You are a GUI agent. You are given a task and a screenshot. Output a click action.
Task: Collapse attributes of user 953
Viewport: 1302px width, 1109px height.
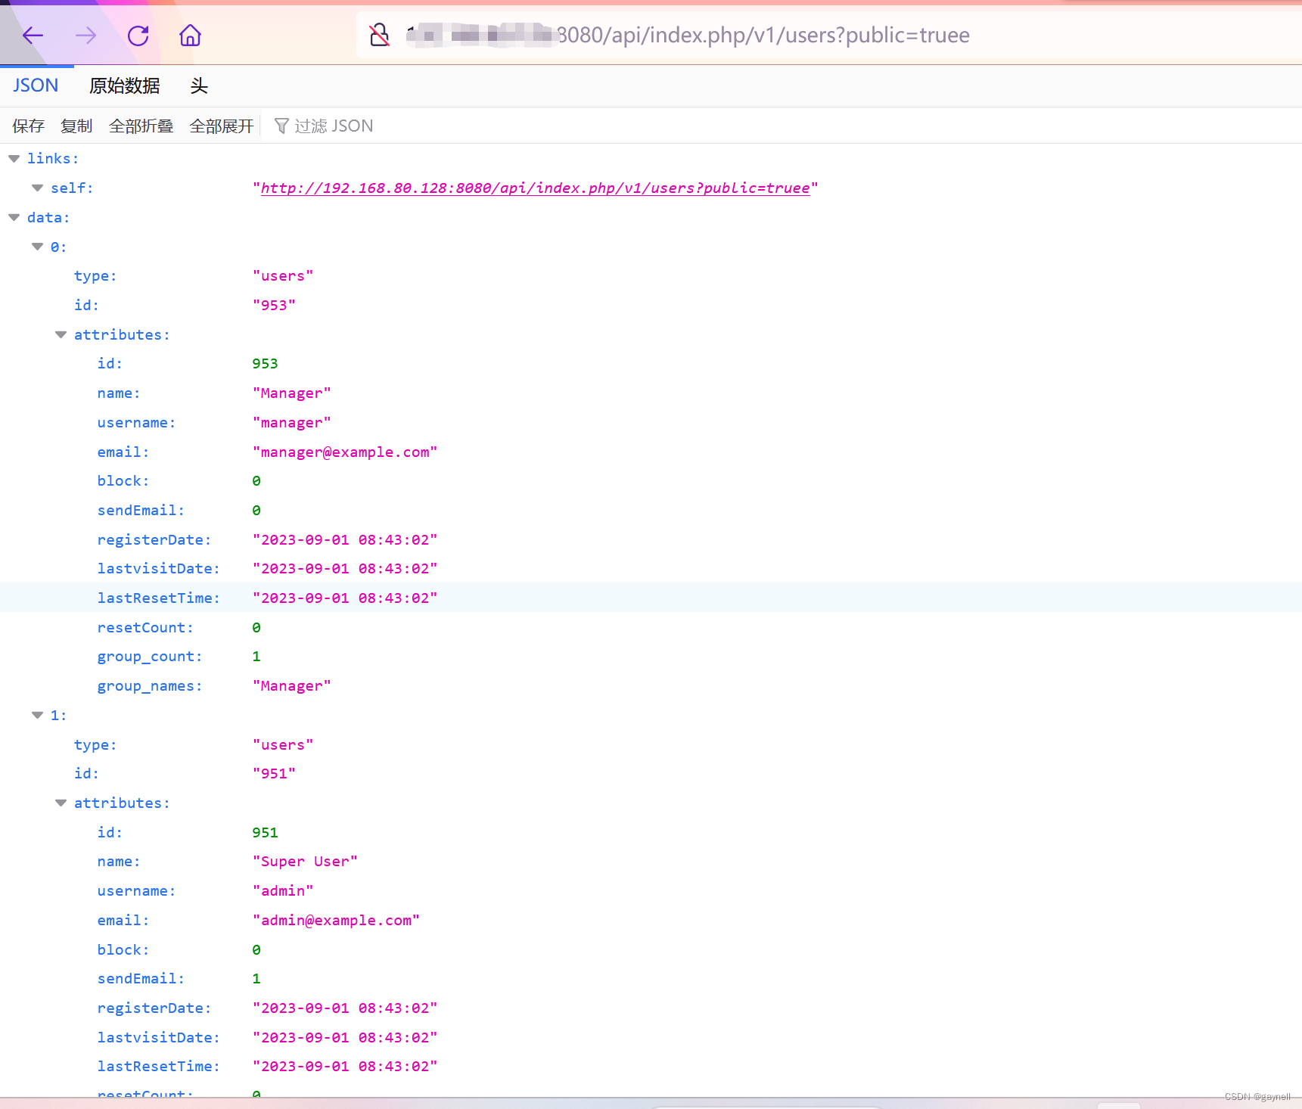click(x=61, y=335)
